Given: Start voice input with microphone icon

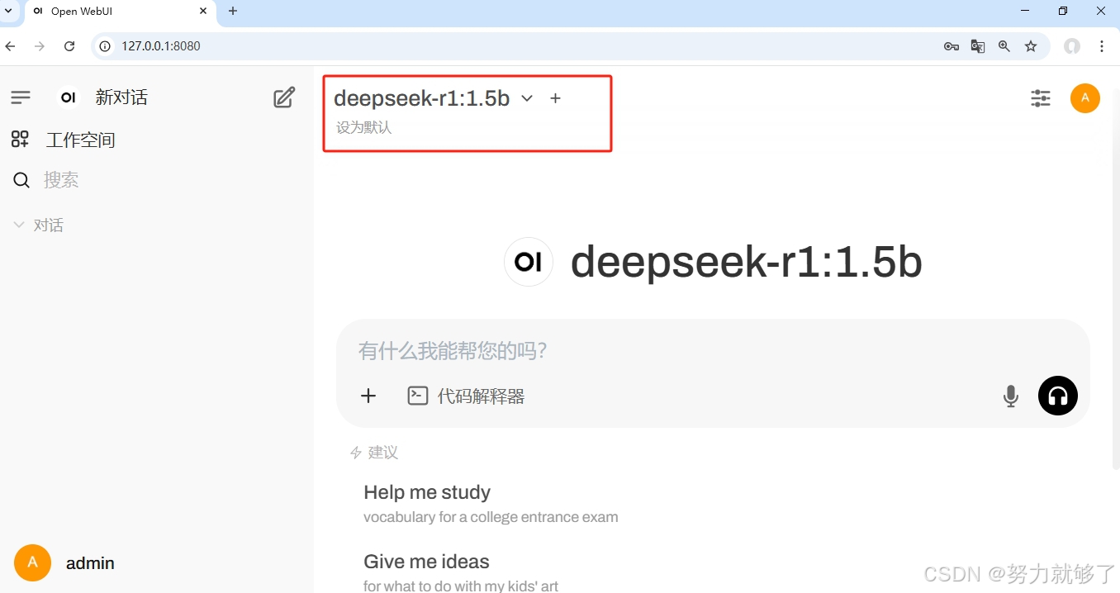Looking at the screenshot, I should click(1010, 396).
